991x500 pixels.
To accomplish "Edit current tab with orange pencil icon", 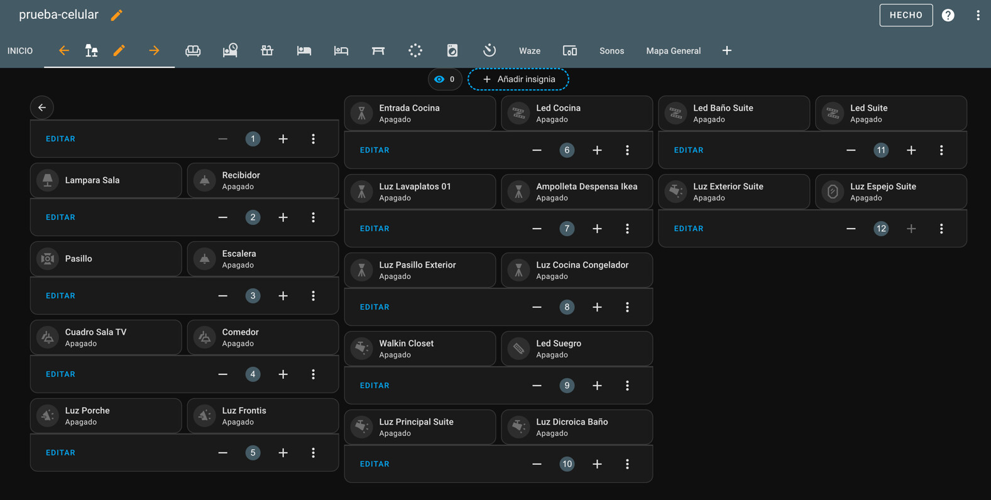I will [119, 51].
